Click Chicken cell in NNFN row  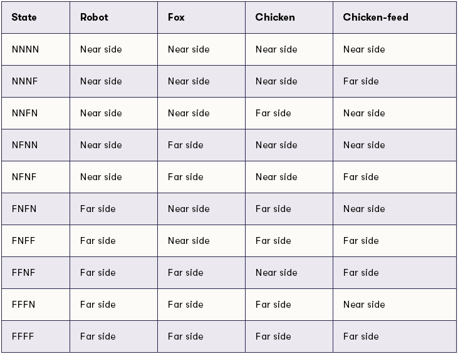(x=289, y=113)
